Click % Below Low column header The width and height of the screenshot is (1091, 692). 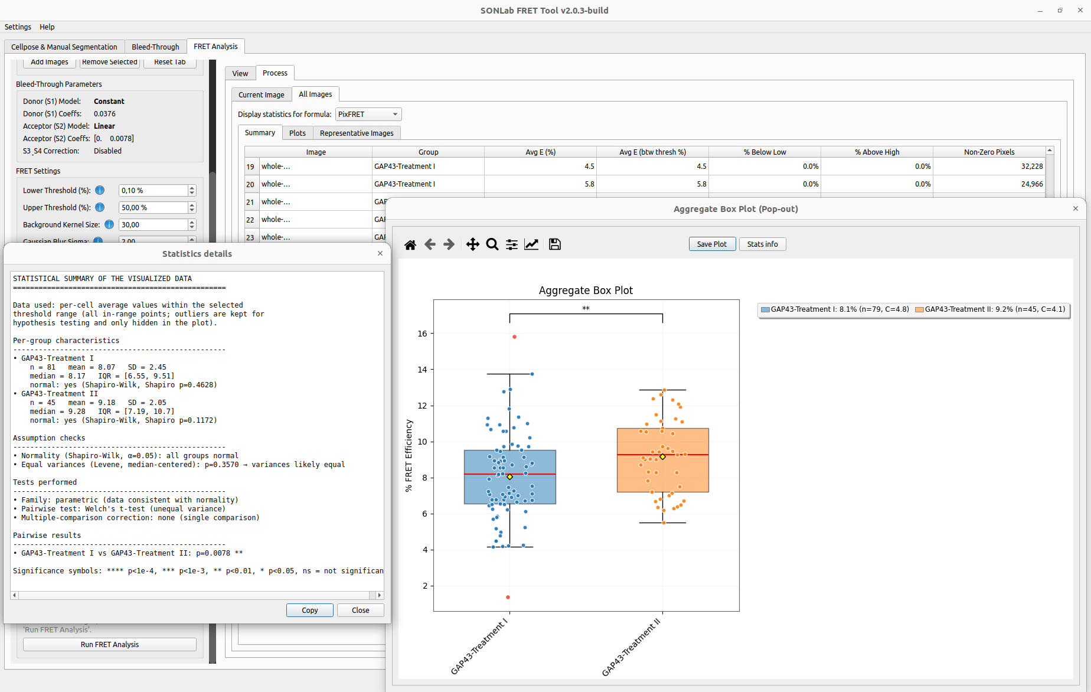point(765,152)
